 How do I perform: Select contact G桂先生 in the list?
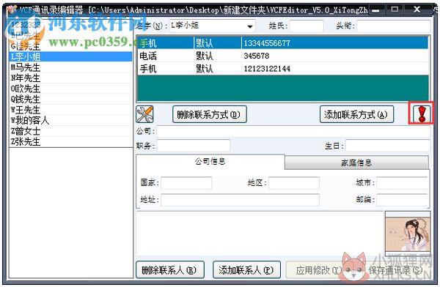pyautogui.click(x=70, y=46)
